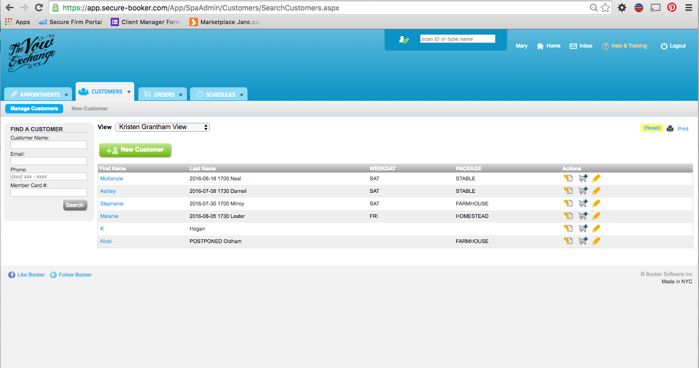Go to Home in the header
Screen dimensions: 699x368
549,46
